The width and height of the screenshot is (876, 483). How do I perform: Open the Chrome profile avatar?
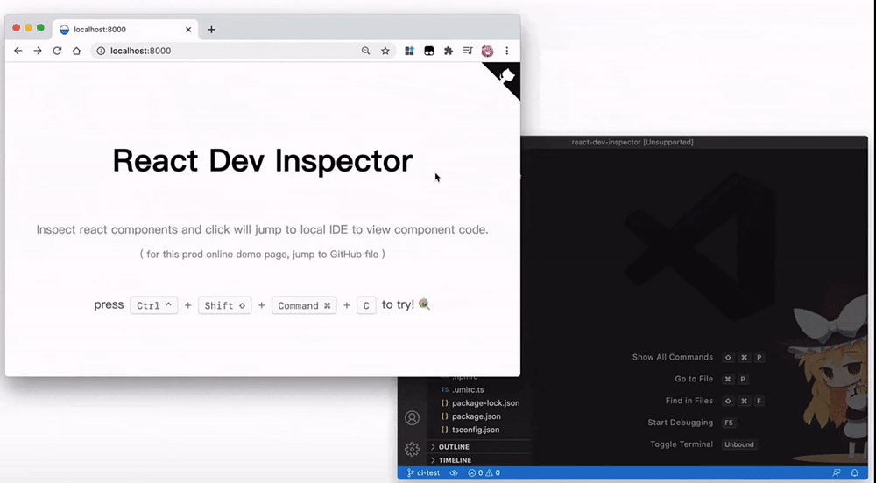click(487, 51)
